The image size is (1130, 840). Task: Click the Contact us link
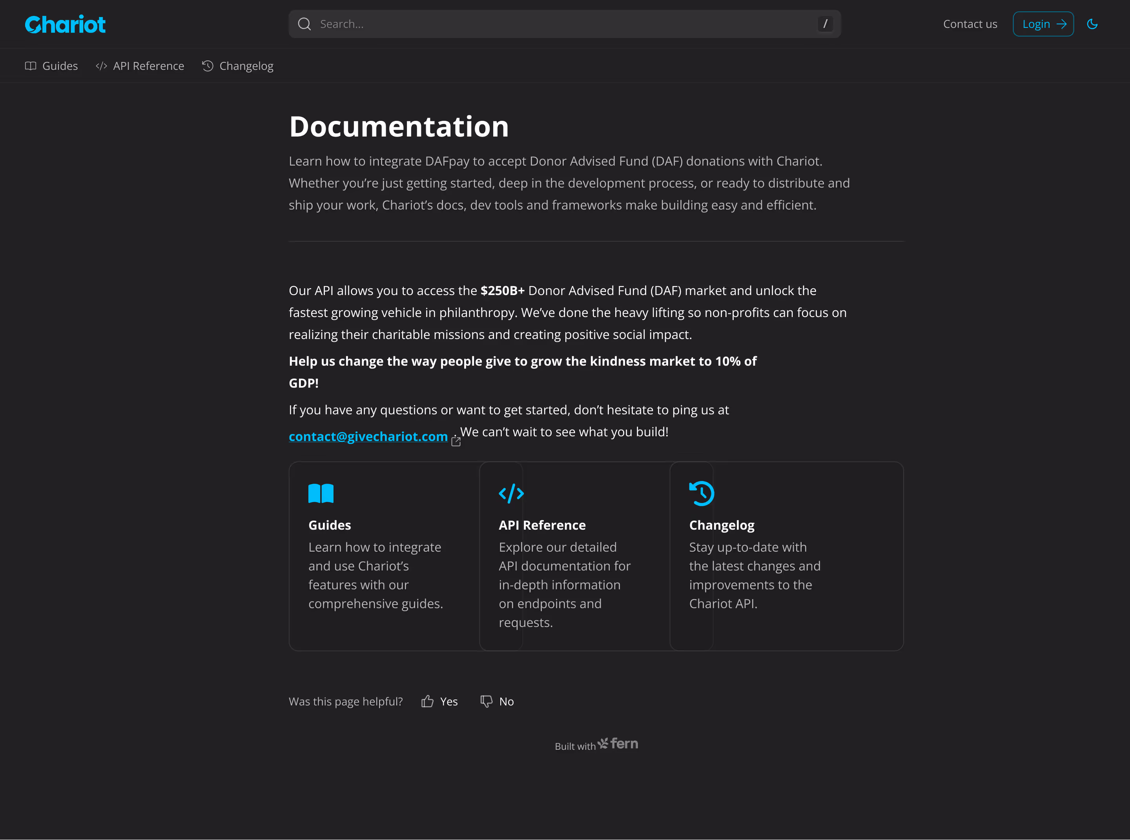pyautogui.click(x=970, y=24)
